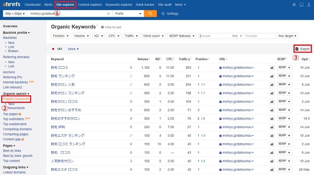The width and height of the screenshot is (314, 175).
Task: Expand the Prefix mode dropdown
Action: (x=128, y=14)
